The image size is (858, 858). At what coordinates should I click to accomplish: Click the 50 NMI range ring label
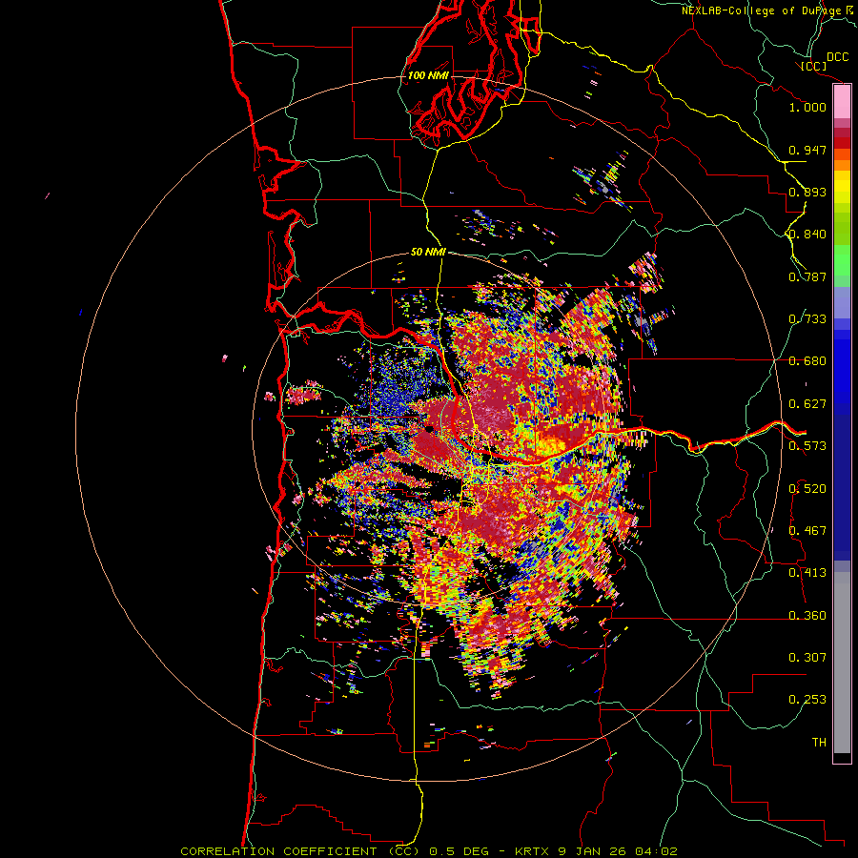click(x=428, y=253)
